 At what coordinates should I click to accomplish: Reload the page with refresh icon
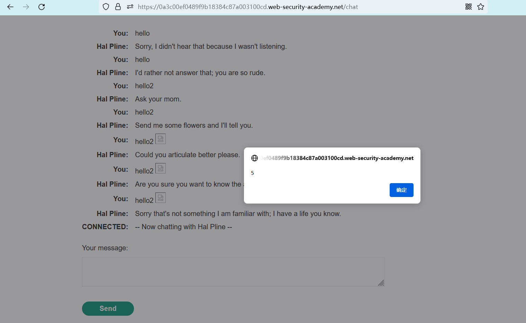pos(42,7)
